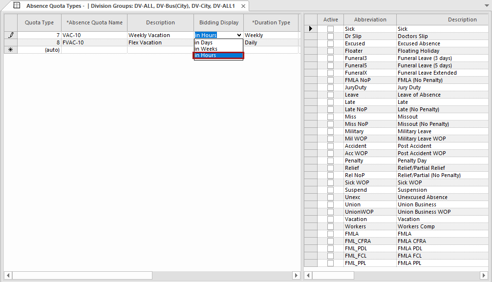Check the Active box for the Vacation row
This screenshot has width=492, height=282.
coord(330,219)
